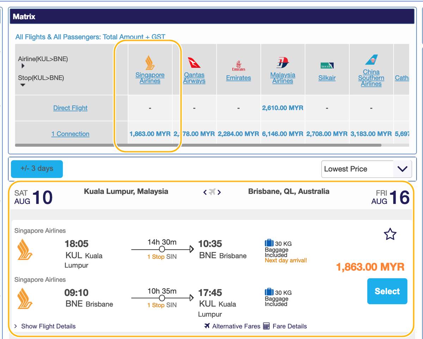The width and height of the screenshot is (423, 339).
Task: Go to next date using right chevron
Action: pyautogui.click(x=219, y=192)
